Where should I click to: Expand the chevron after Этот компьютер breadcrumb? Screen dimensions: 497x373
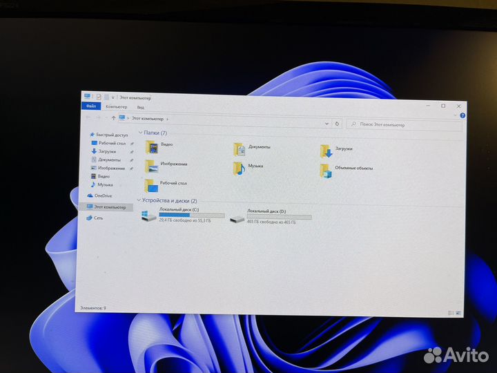pyautogui.click(x=167, y=119)
